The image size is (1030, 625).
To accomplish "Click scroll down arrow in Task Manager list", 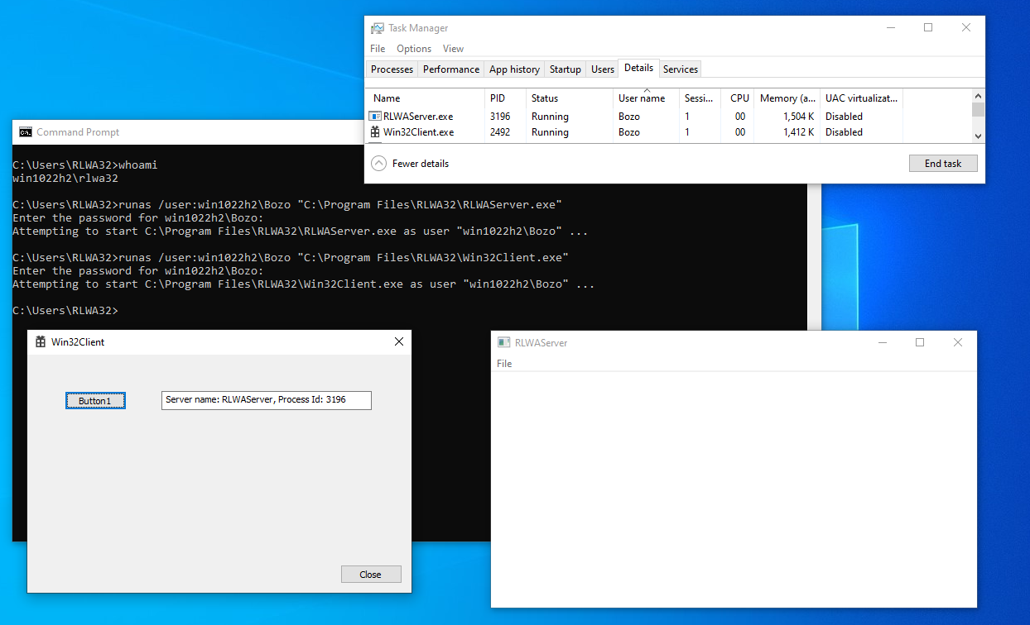I will click(978, 136).
